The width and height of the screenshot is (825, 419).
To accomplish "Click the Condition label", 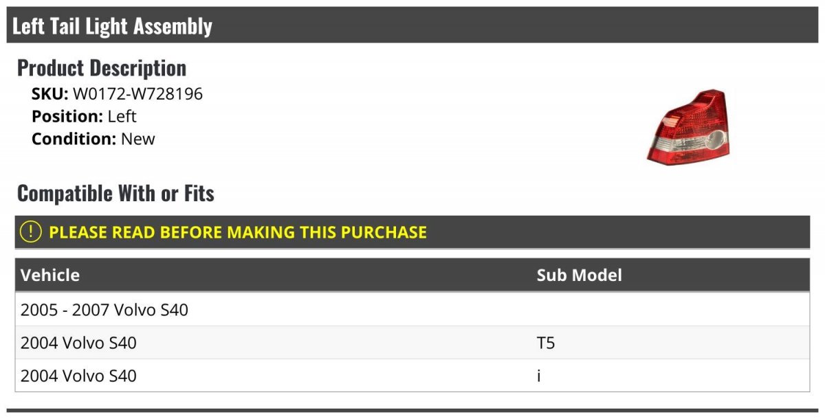I will tap(74, 139).
